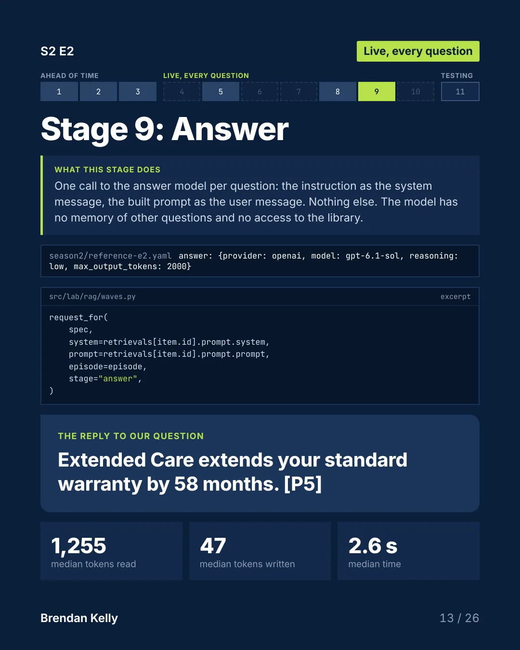The width and height of the screenshot is (520, 650).
Task: Click the "median tokens written" label
Action: point(247,564)
